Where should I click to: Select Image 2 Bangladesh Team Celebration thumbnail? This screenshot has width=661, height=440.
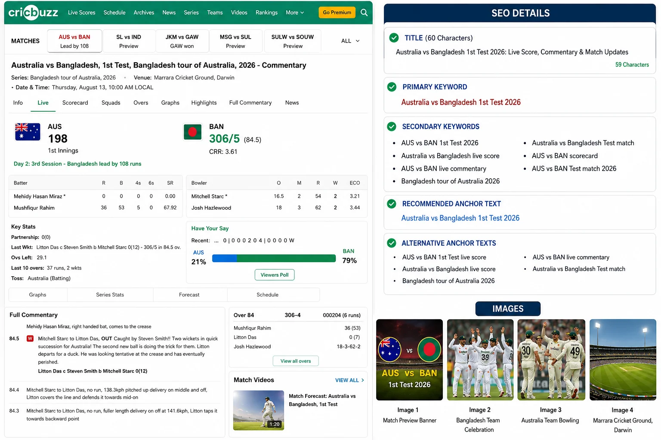coord(480,360)
